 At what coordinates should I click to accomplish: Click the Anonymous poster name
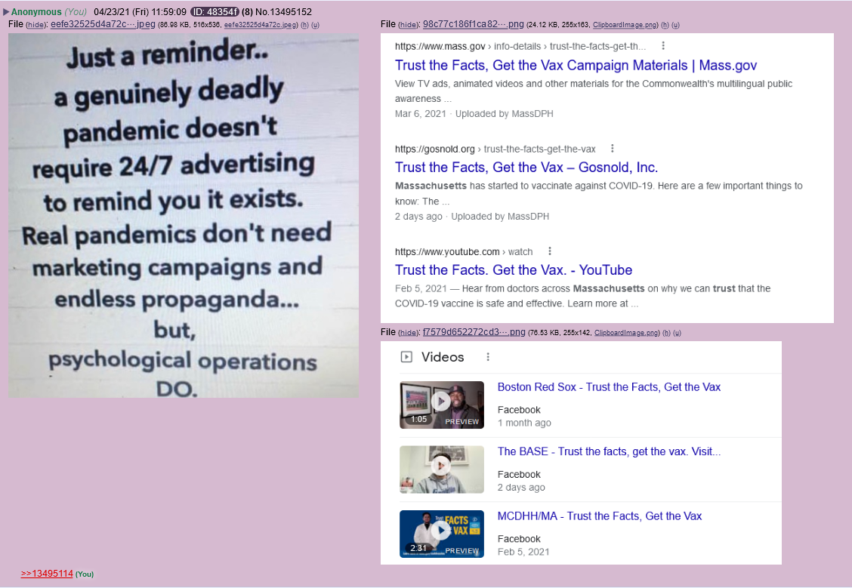[36, 12]
